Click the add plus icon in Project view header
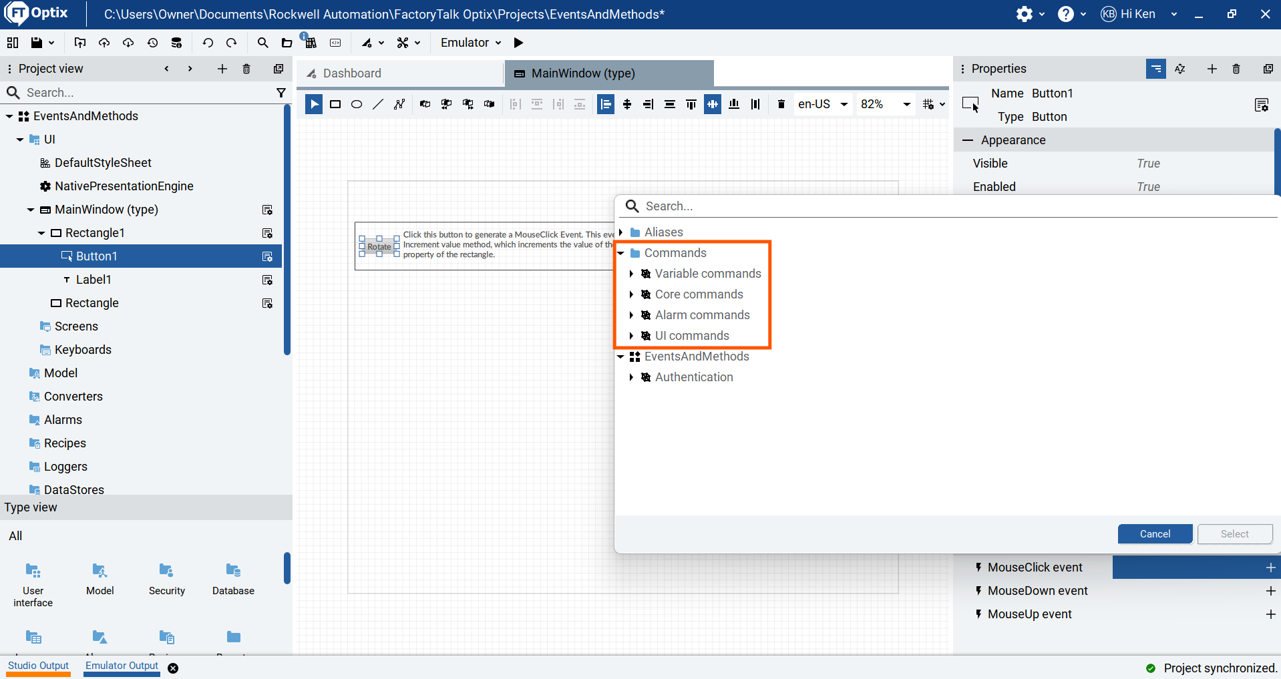1281x679 pixels. point(222,69)
